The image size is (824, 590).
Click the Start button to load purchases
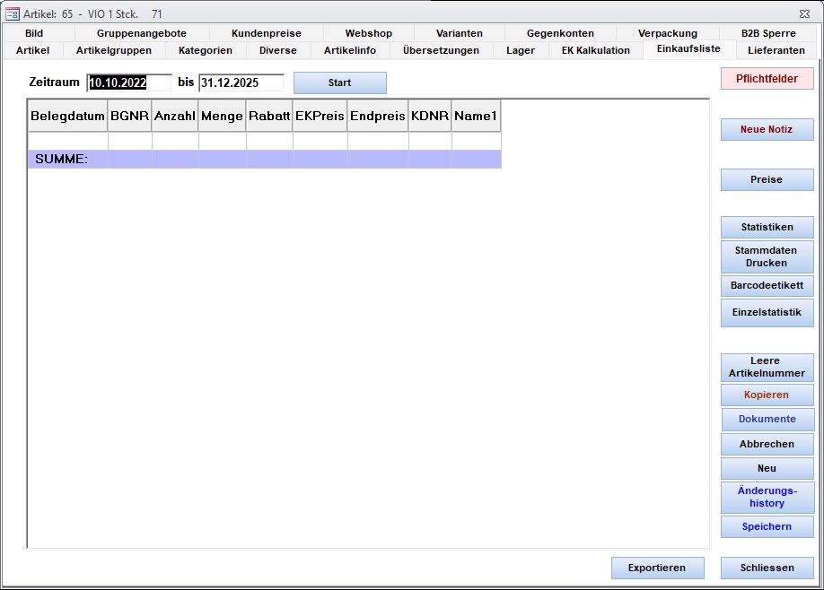(339, 83)
